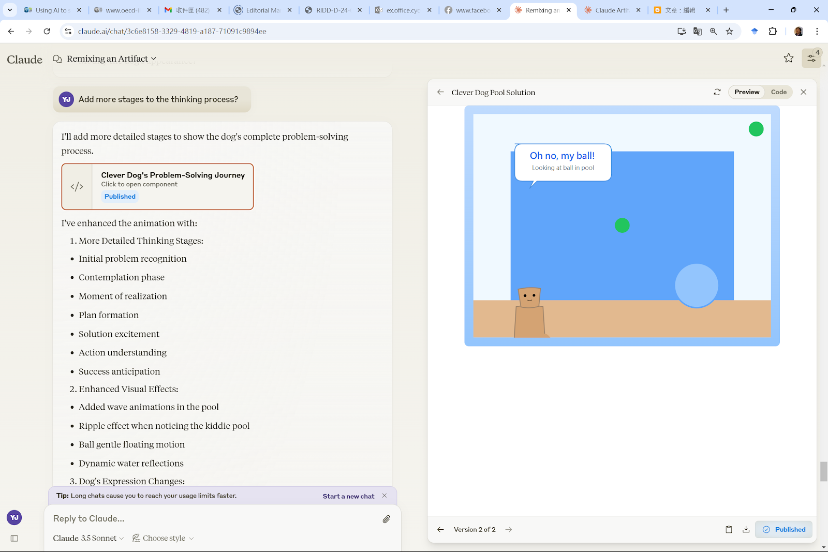Click the Claude logo
Screen dimensions: 828x552
pos(25,59)
